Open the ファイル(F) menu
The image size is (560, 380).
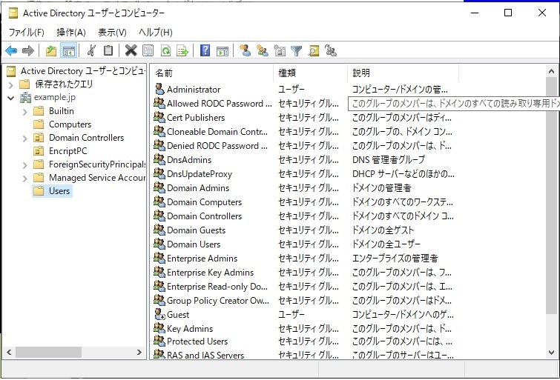click(27, 33)
